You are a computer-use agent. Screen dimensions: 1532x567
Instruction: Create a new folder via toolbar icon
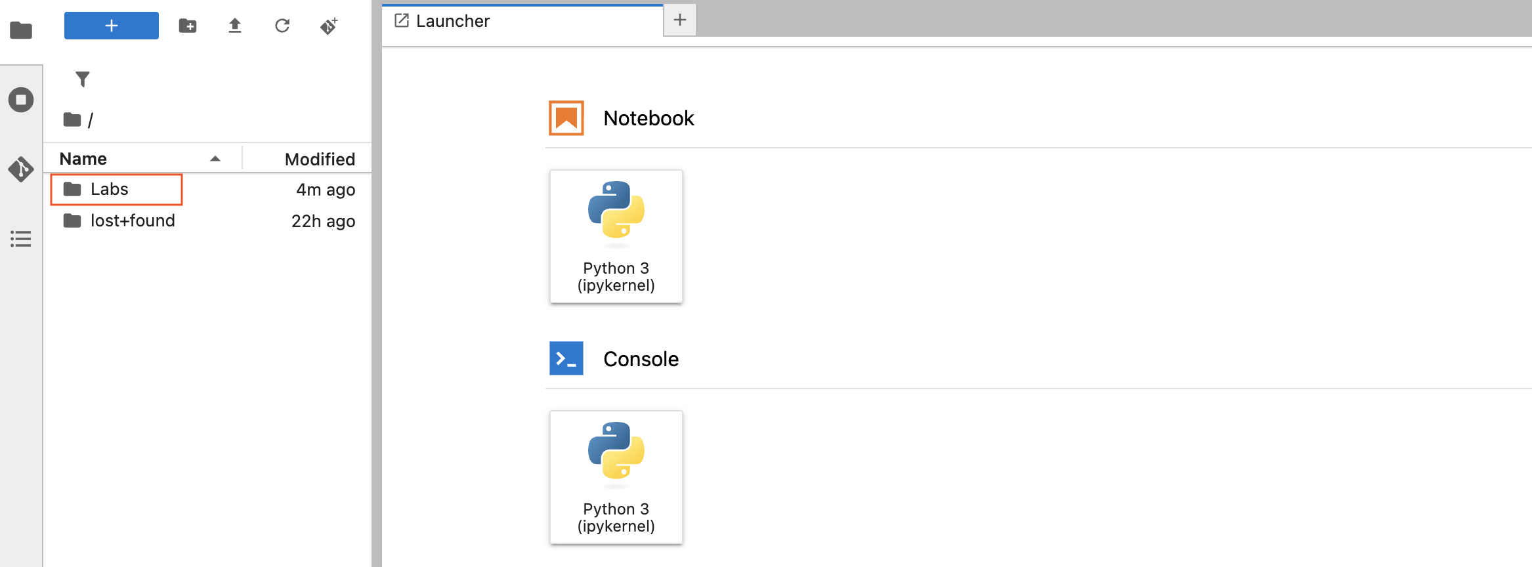point(188,26)
